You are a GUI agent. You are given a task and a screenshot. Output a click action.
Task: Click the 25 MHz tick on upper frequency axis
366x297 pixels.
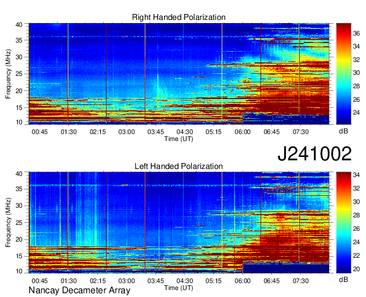(x=19, y=74)
